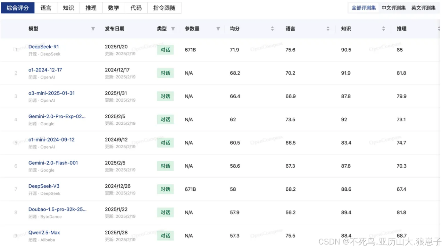This screenshot has width=443, height=249.
Task: Select the 全部评测集 option
Action: 363,8
